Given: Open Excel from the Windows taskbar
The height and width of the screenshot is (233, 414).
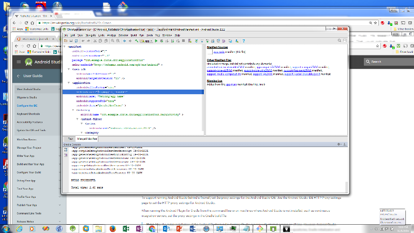Looking at the screenshot, I should pyautogui.click(x=126, y=228).
